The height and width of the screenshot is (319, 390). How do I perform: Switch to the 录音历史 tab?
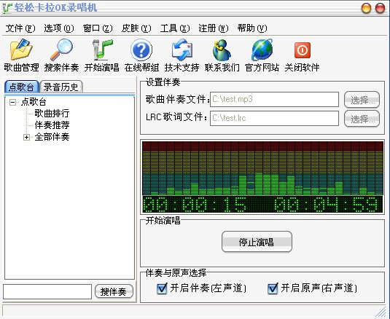coord(61,87)
